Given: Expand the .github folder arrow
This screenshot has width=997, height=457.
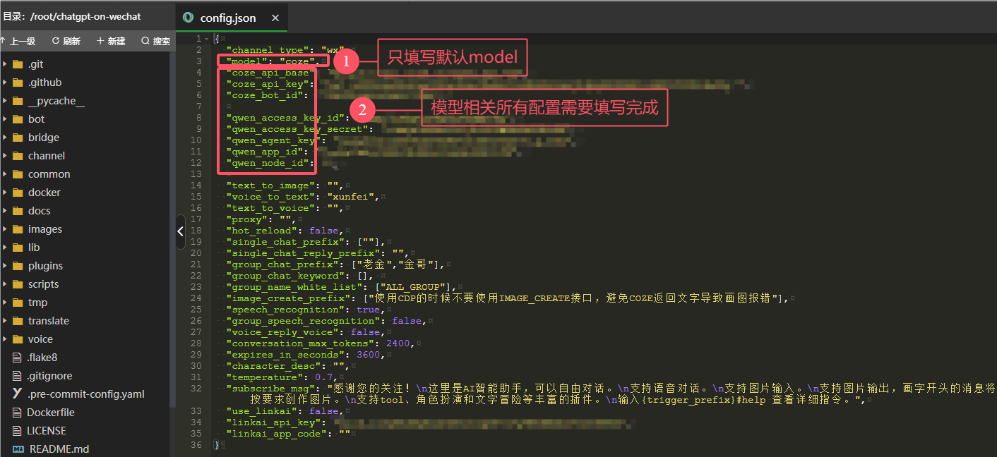Looking at the screenshot, I should tap(5, 83).
